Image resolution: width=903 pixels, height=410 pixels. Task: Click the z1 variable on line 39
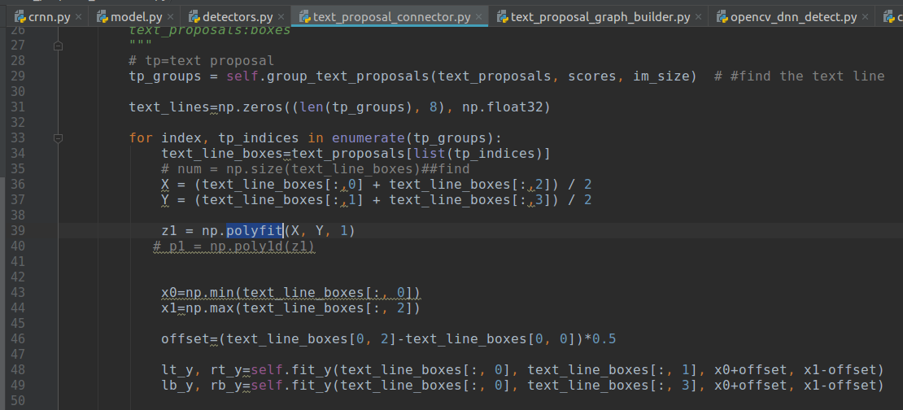tap(169, 231)
